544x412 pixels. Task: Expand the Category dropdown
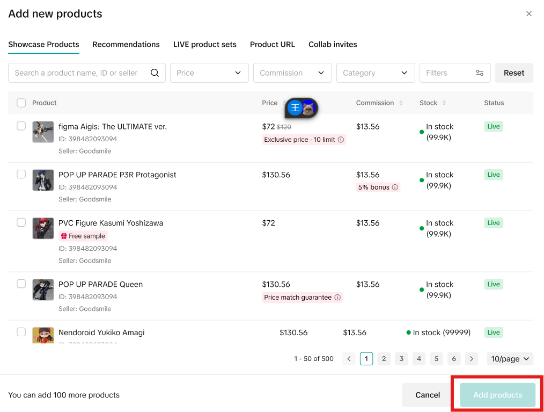376,73
